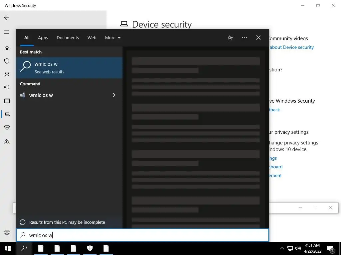Screen dimensions: 341x255
Task: Open the first document taskbar icon
Action: tap(41, 248)
